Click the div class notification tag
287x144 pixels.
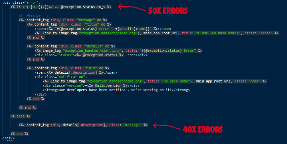(x=61, y=77)
